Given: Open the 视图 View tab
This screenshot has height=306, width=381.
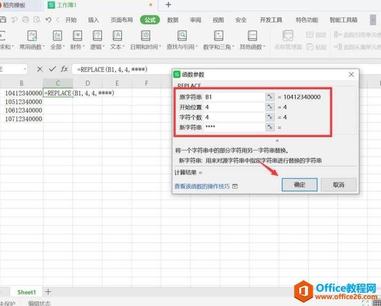Looking at the screenshot, I should (x=218, y=20).
